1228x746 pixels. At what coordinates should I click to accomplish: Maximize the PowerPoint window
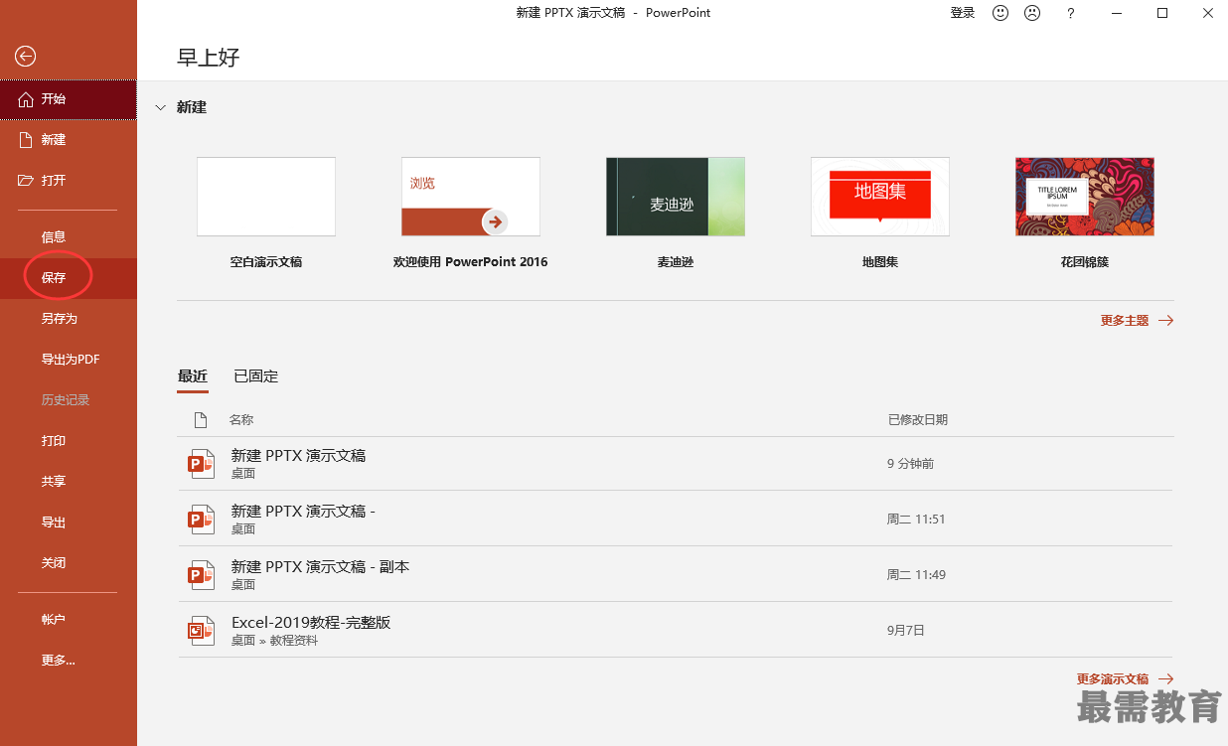(x=1162, y=13)
